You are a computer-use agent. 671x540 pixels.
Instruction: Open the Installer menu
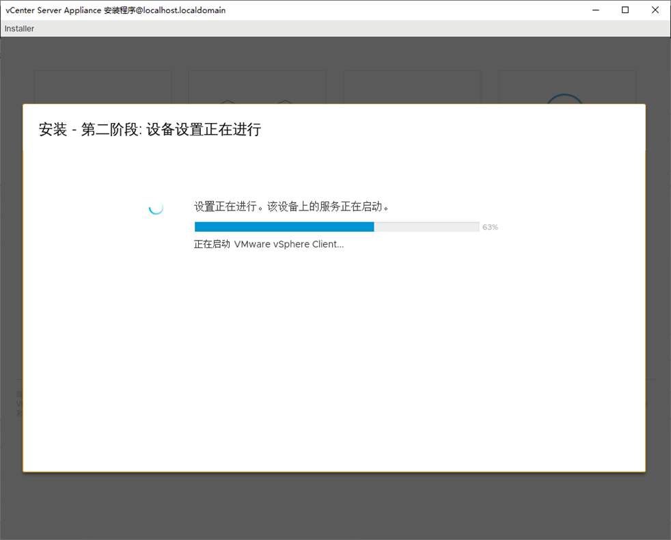[x=19, y=29]
